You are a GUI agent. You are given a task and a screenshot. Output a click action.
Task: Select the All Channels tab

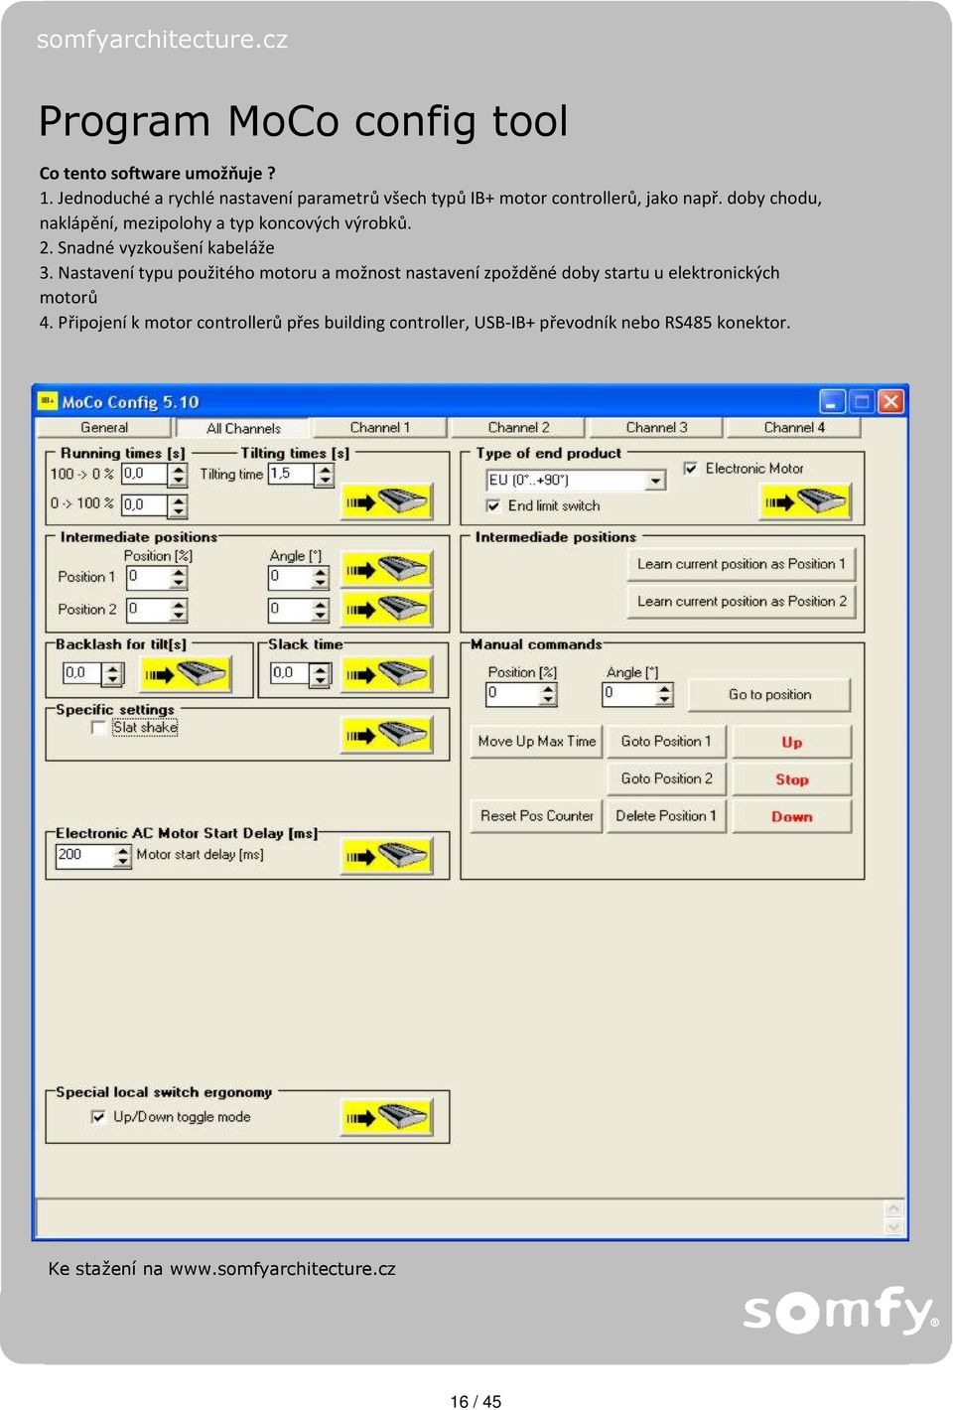(x=243, y=428)
